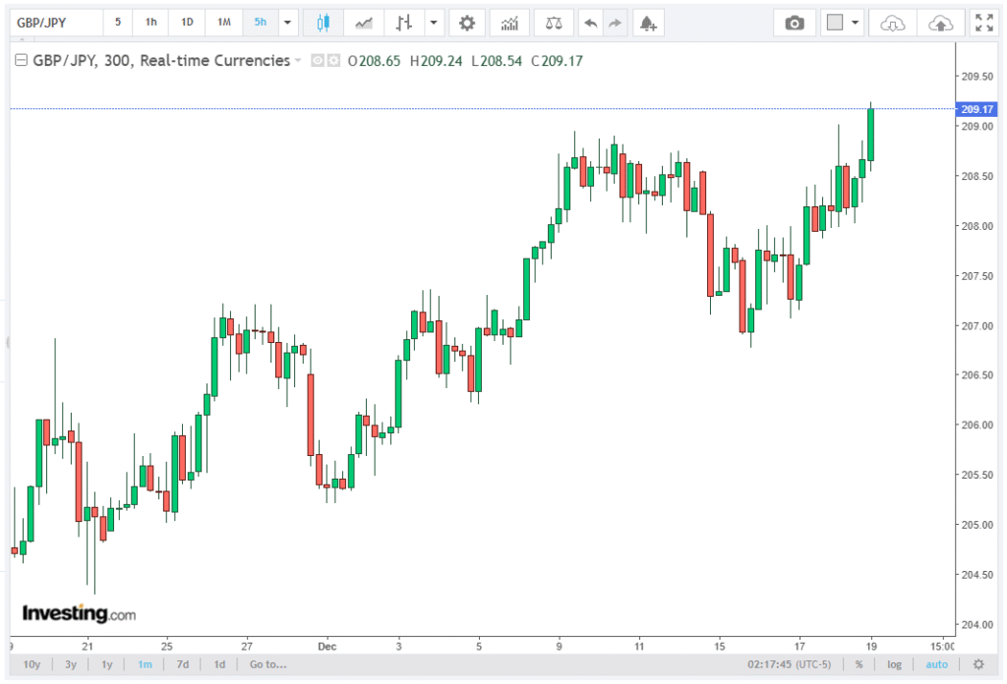Enter fullscreen mode
The width and height of the screenshot is (1007, 684).
pos(982,23)
